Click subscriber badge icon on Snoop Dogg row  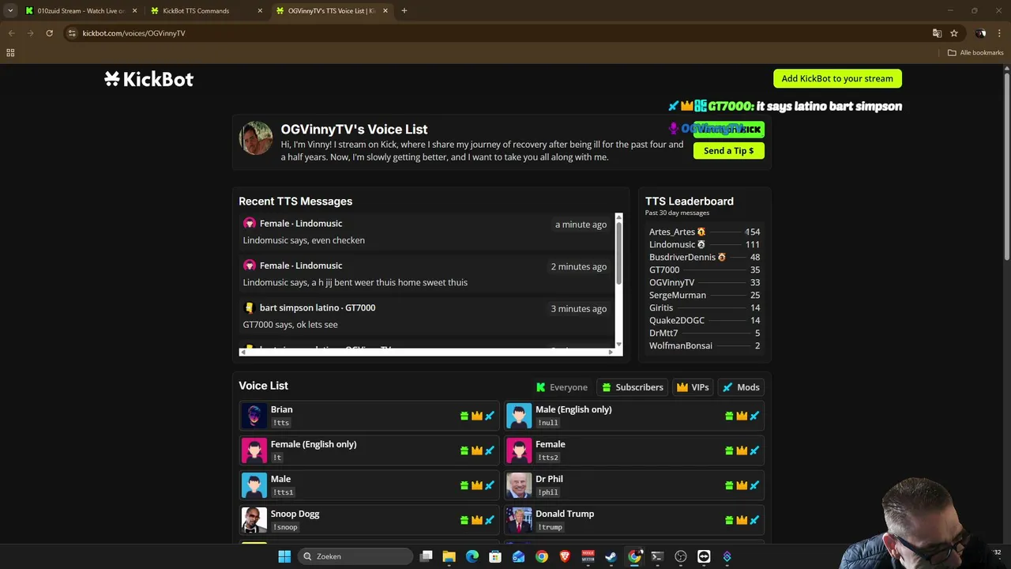(464, 520)
